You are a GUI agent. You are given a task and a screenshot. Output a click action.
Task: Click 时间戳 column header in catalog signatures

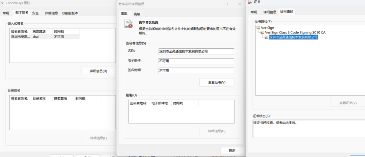point(88,99)
